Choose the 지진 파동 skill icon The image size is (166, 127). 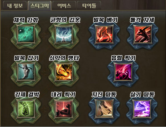tap(104, 109)
